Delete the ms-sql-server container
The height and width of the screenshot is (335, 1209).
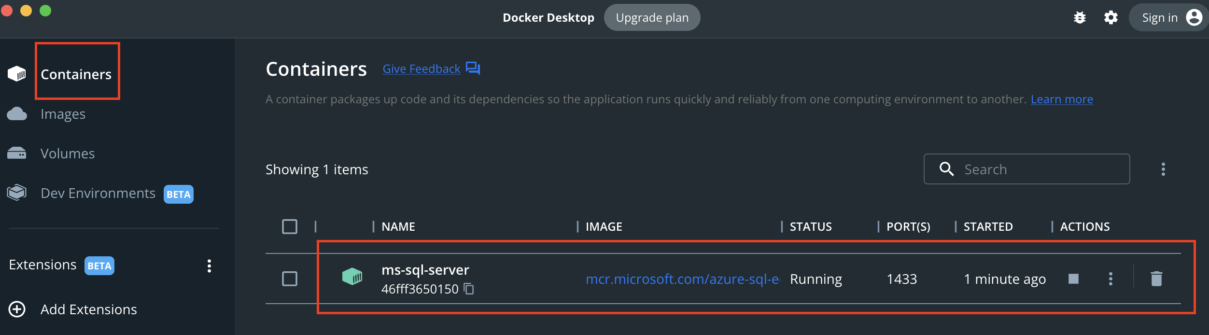coord(1156,279)
